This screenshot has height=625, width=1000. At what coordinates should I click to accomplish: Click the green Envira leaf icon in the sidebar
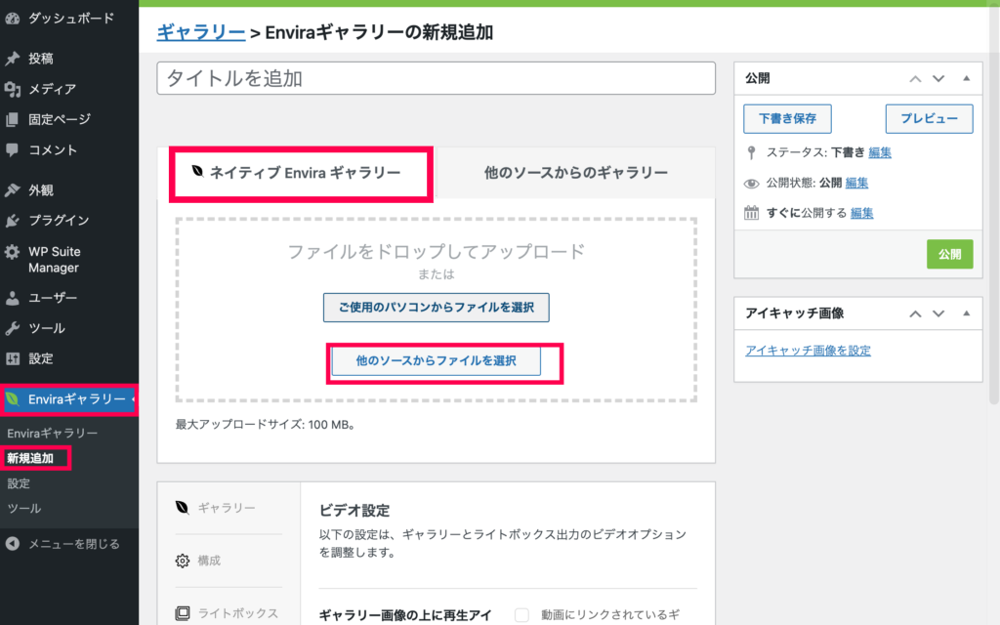(x=12, y=399)
